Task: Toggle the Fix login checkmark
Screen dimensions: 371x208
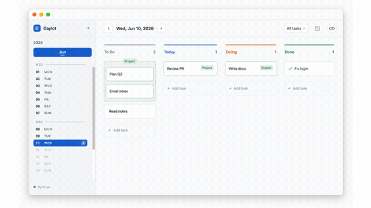Action: click(290, 69)
